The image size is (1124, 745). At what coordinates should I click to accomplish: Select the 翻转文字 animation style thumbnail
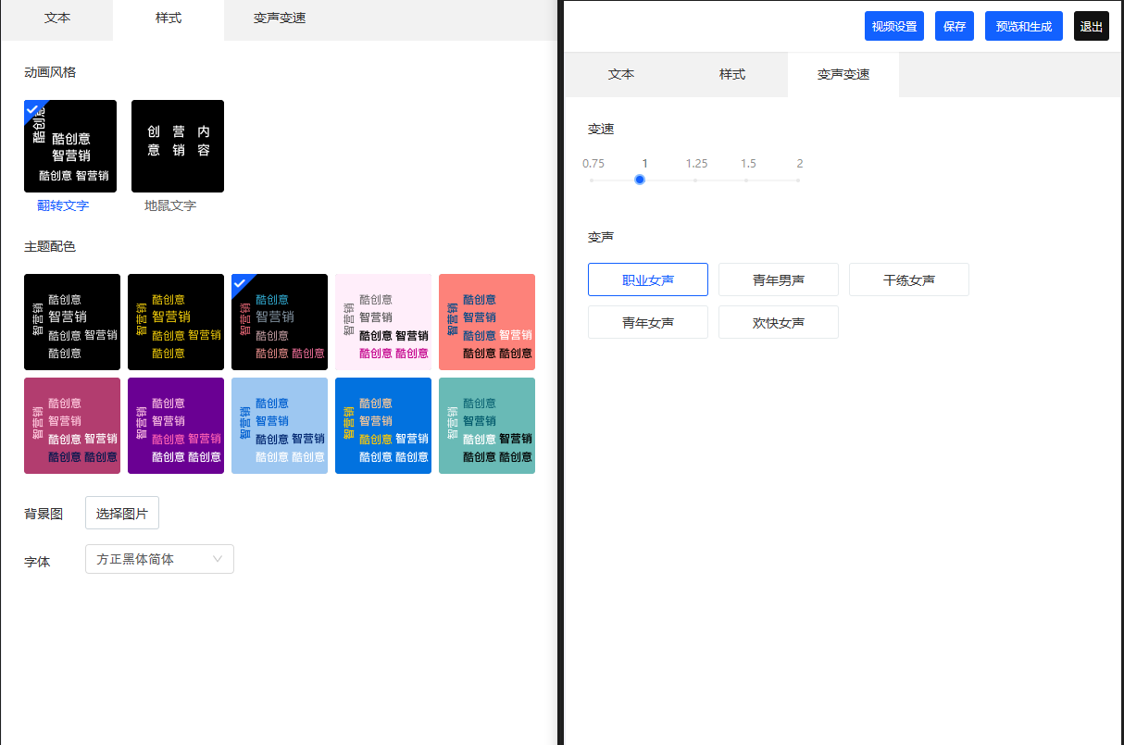click(70, 146)
